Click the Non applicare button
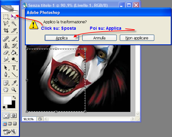 click(x=137, y=38)
